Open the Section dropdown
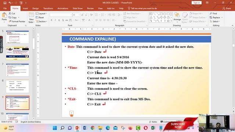The height and width of the screenshot is (132, 235). [x=41, y=21]
